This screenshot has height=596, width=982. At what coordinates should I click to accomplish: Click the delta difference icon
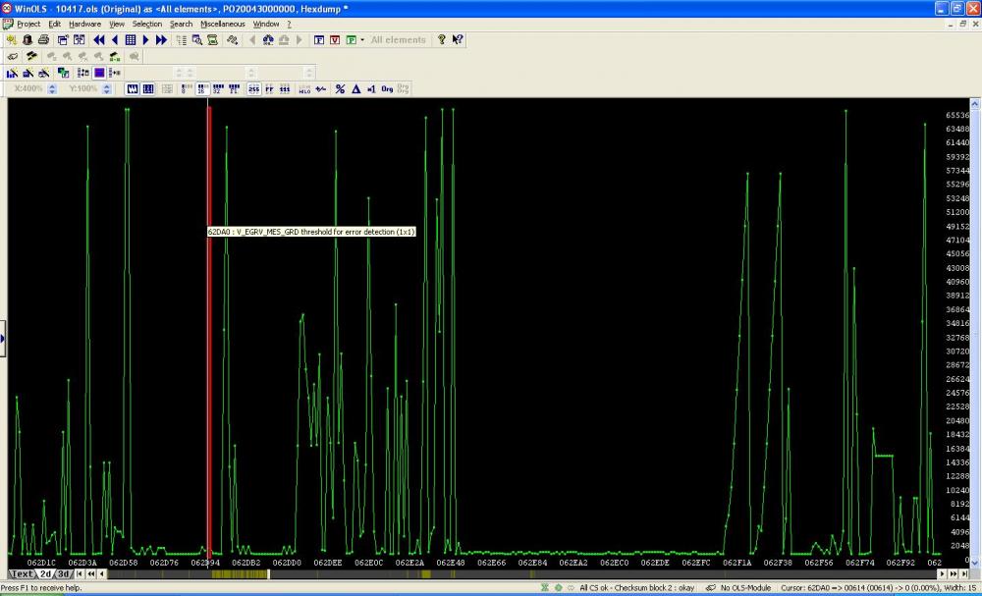(x=355, y=88)
